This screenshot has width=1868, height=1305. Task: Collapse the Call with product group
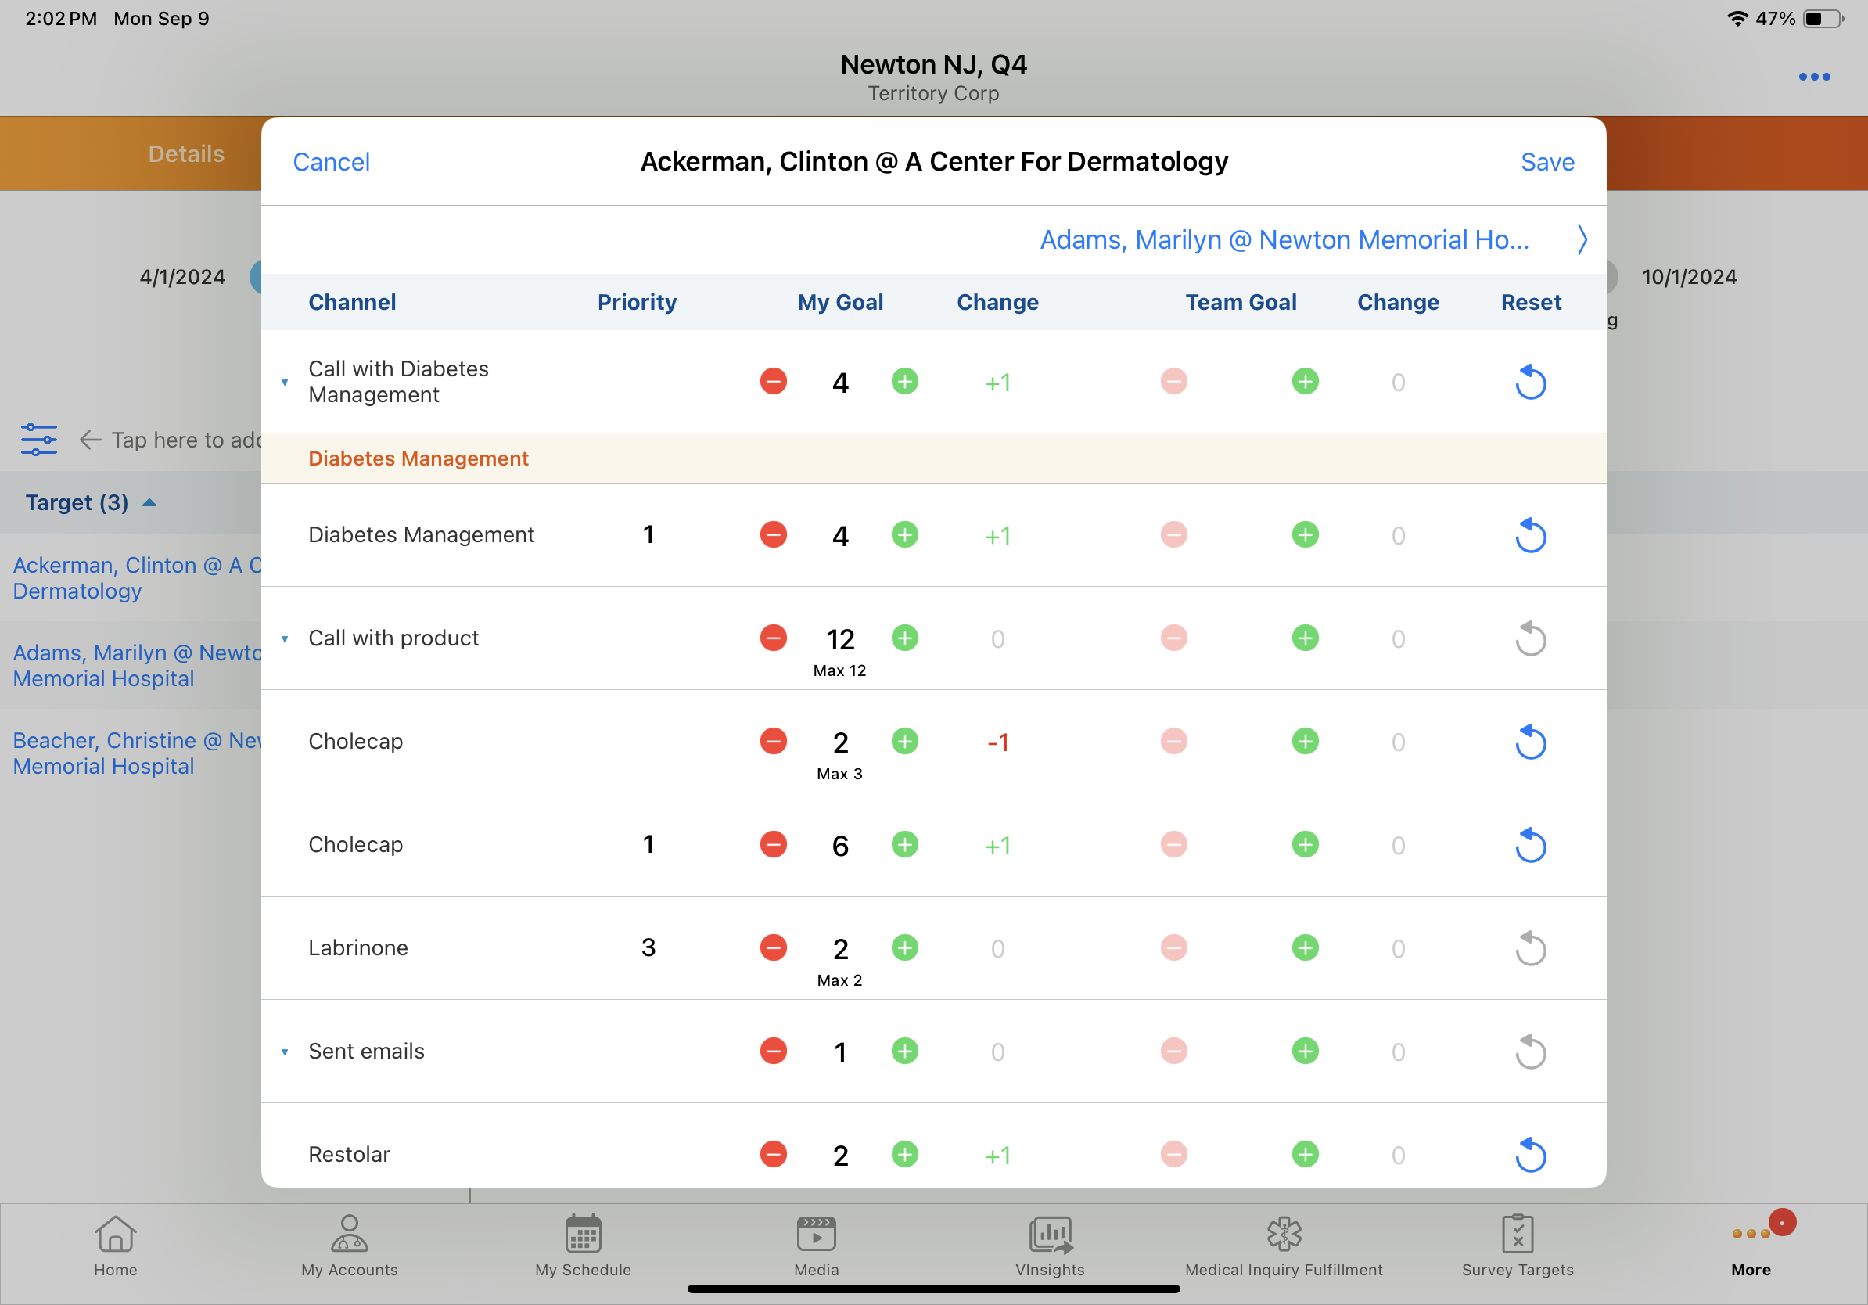[x=285, y=638]
